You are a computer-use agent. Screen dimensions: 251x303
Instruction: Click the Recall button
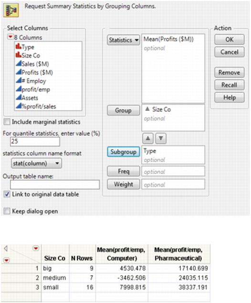229,85
